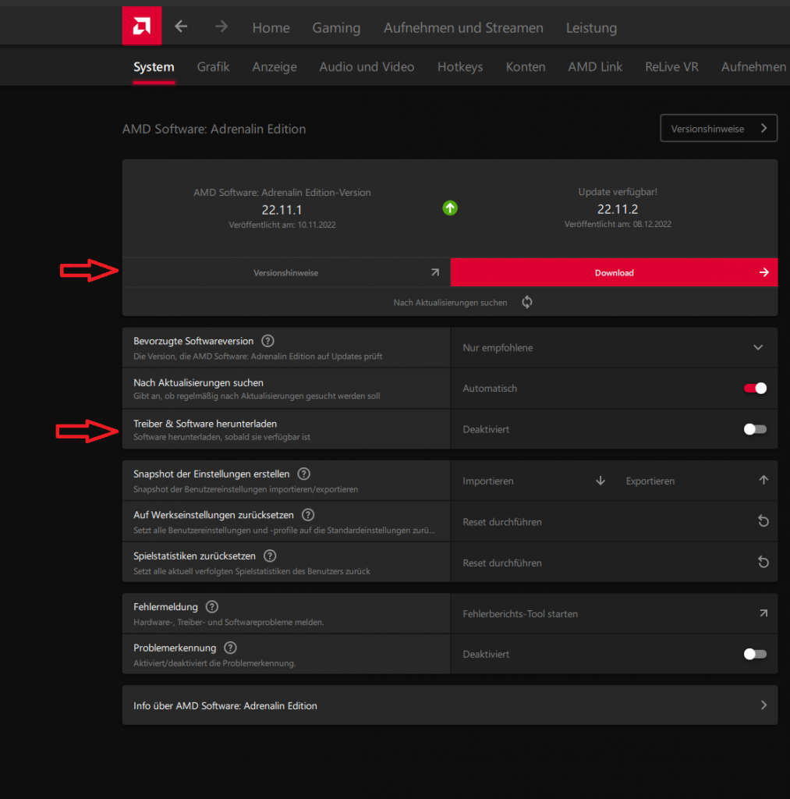
Task: Click chevron on top-right Versionshinweise button
Action: (x=764, y=129)
